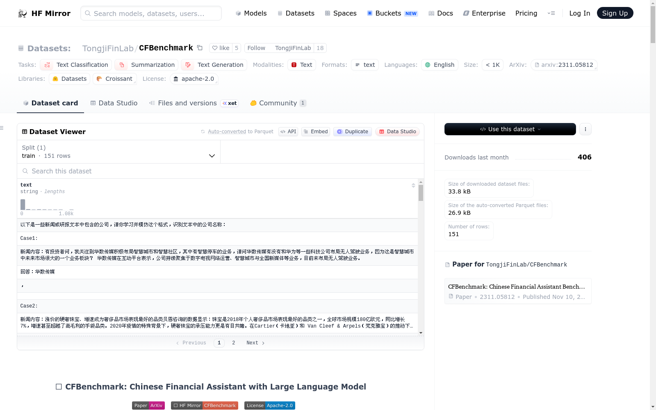The width and height of the screenshot is (656, 410).
Task: Click Next in the viewer pagination
Action: click(x=255, y=343)
